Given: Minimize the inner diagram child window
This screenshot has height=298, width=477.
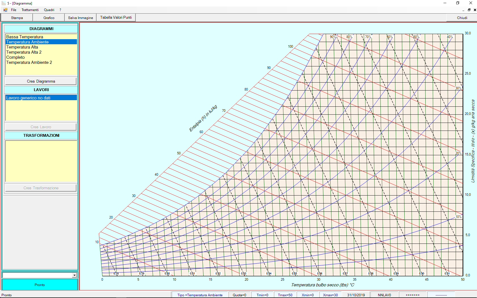Looking at the screenshot, I should (x=463, y=10).
